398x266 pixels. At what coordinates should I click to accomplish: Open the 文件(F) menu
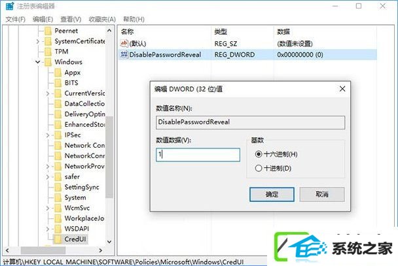[x=16, y=19]
